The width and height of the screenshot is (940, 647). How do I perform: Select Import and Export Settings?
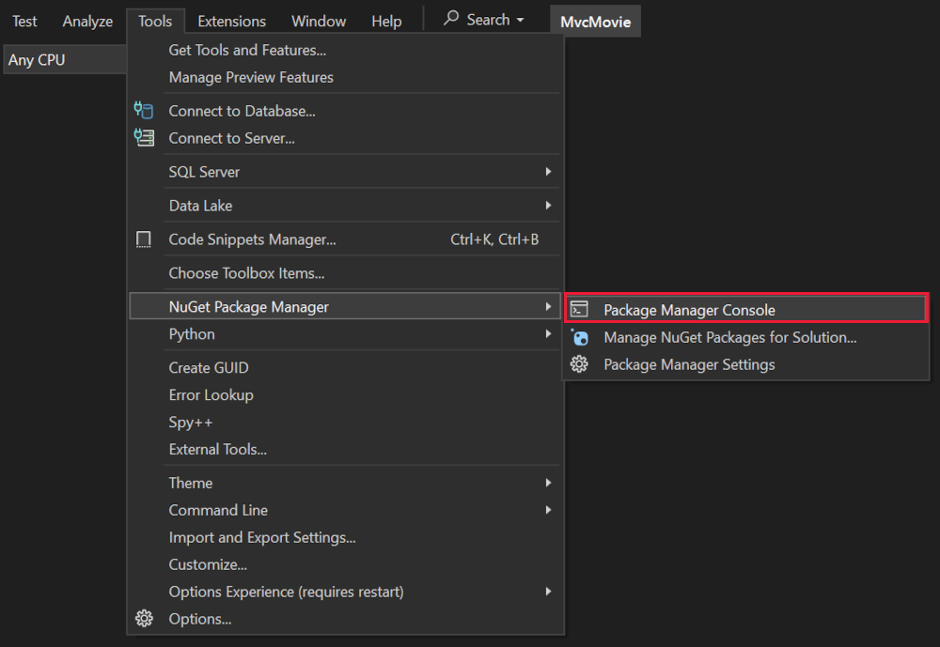(x=262, y=537)
